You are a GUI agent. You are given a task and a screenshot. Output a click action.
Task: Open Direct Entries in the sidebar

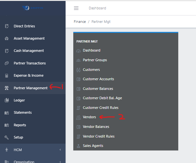coord(24,26)
